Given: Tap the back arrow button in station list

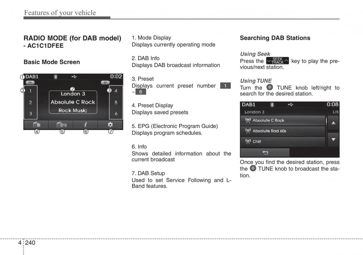Looking at the screenshot, I should 265,152.
